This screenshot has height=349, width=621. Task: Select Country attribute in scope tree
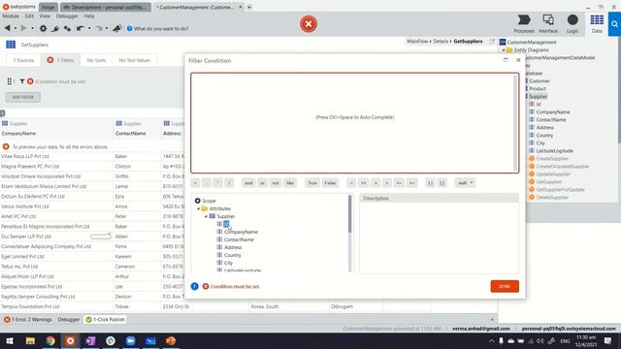tap(233, 255)
